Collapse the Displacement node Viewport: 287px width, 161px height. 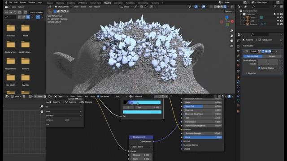click(131, 137)
